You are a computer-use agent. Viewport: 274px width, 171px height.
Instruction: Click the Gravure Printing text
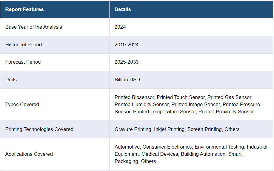(133, 129)
